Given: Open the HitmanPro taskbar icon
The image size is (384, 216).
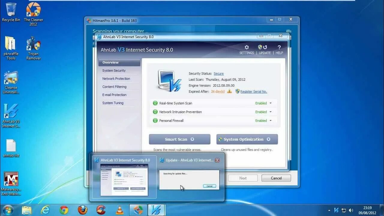Looking at the screenshot, I should click(138, 210).
